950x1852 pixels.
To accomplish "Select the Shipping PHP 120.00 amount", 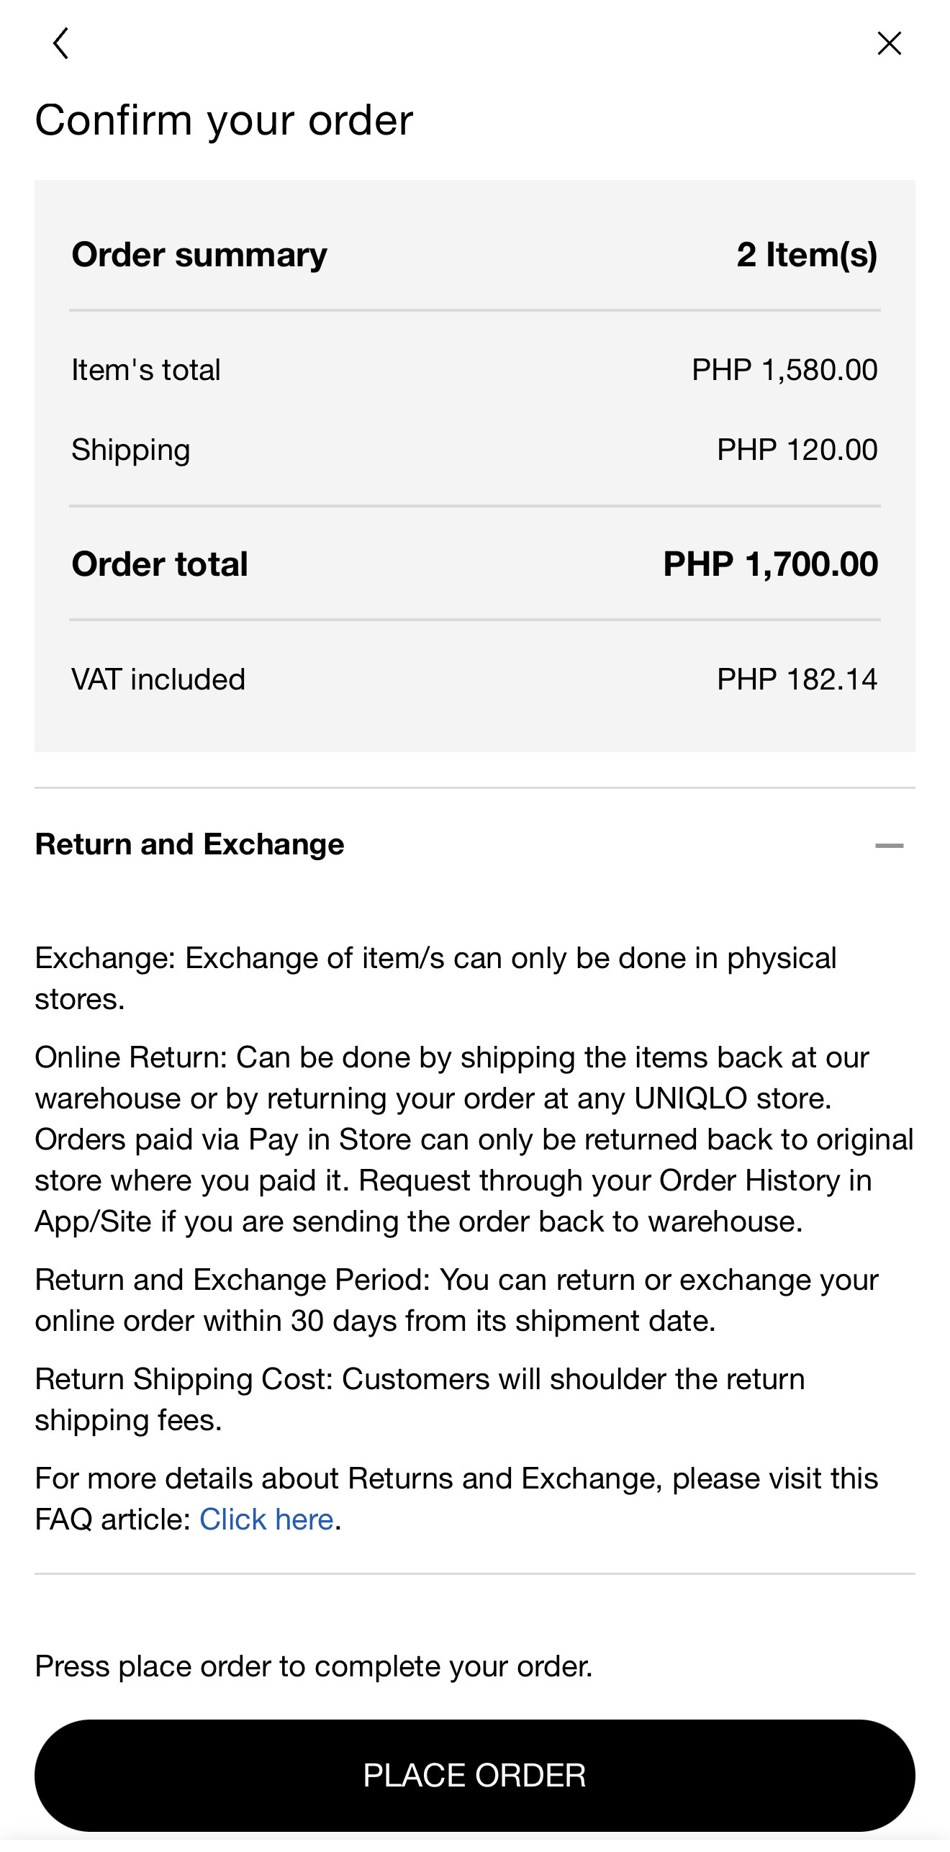I will 797,450.
